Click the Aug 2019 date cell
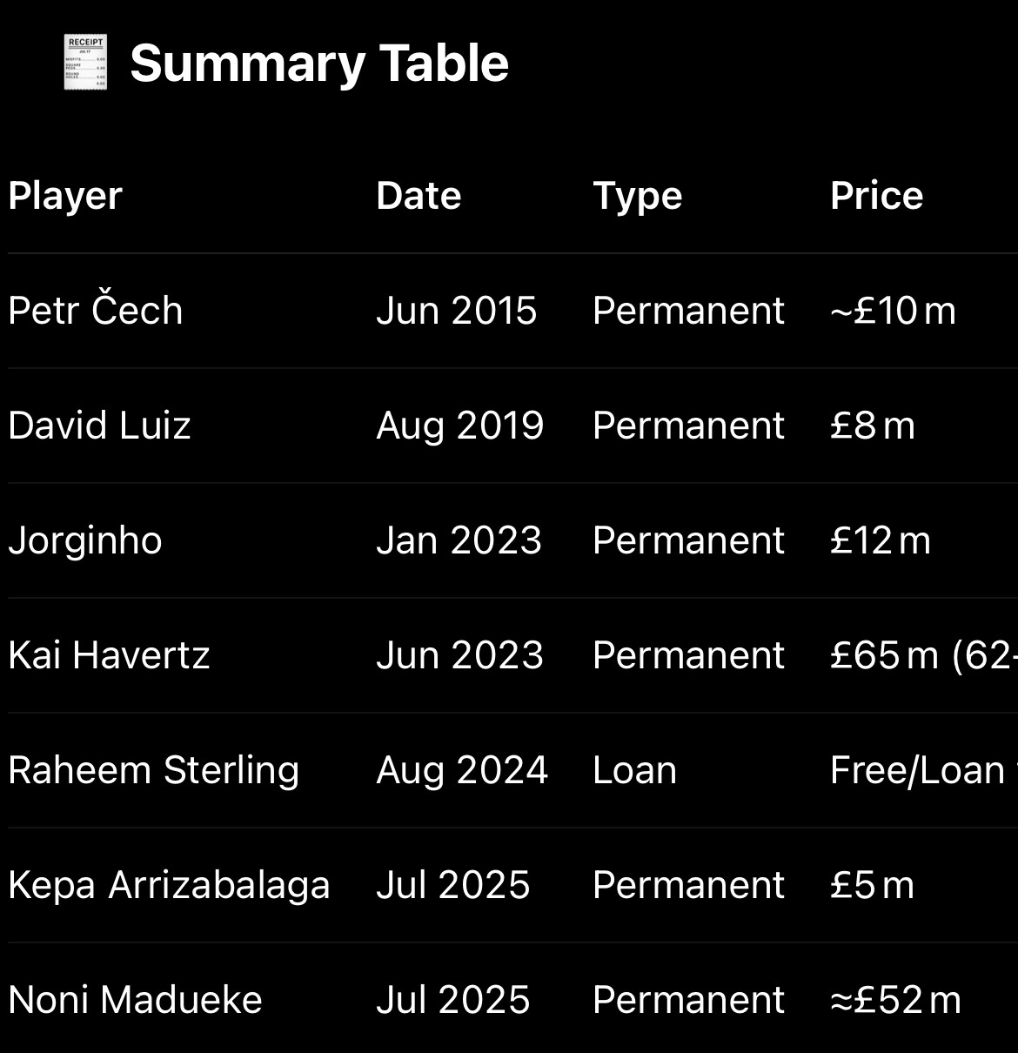This screenshot has width=1018, height=1053. 460,426
